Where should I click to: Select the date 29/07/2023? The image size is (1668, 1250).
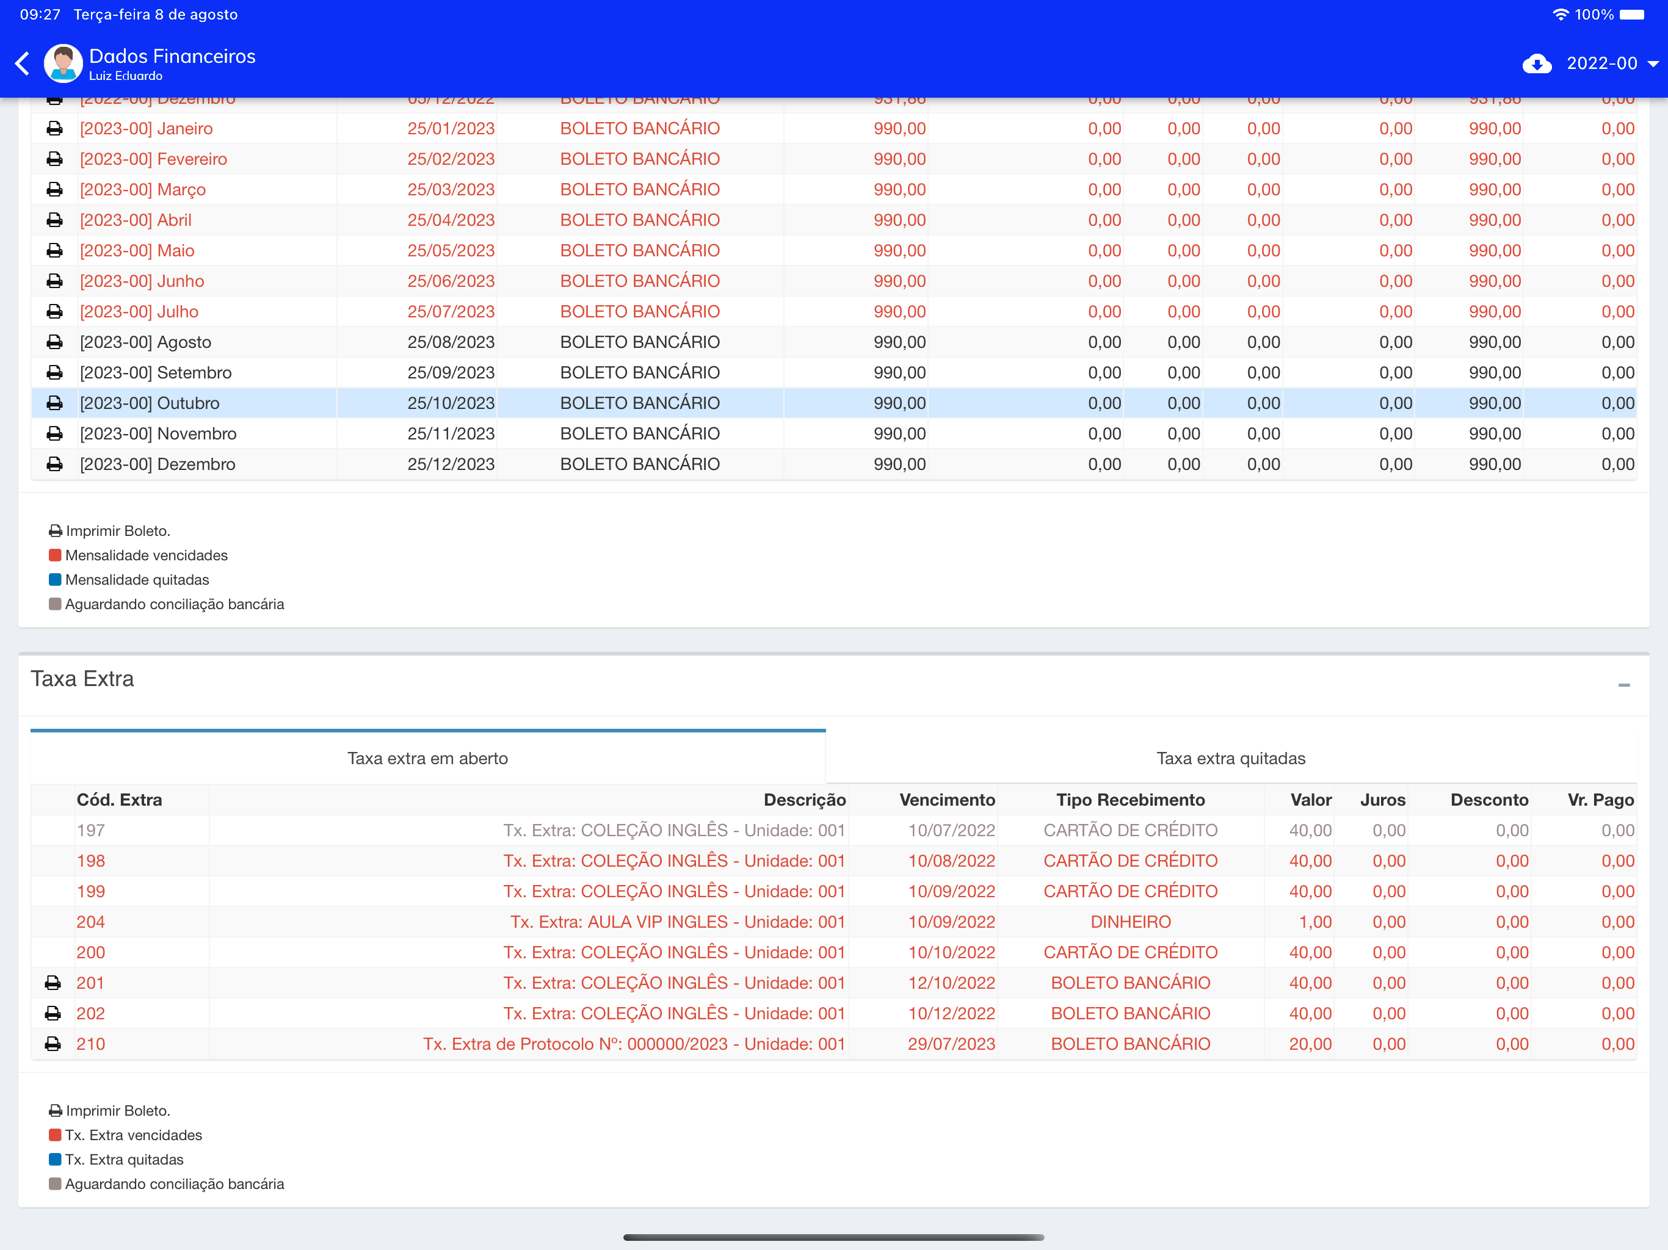point(951,1044)
